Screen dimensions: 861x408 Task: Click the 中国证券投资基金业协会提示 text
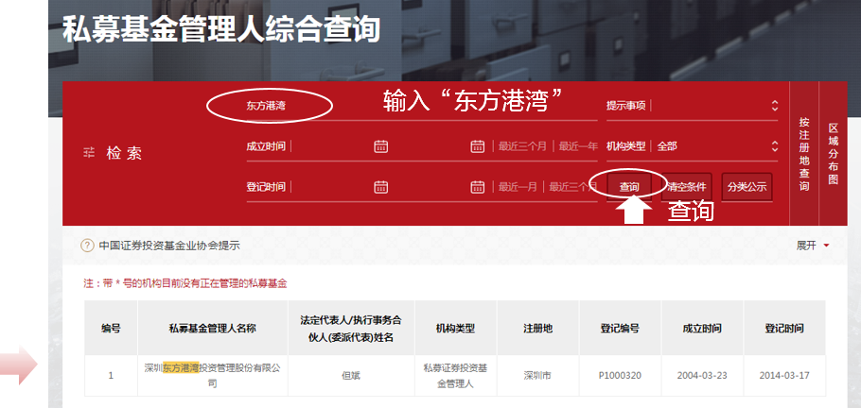coord(169,246)
